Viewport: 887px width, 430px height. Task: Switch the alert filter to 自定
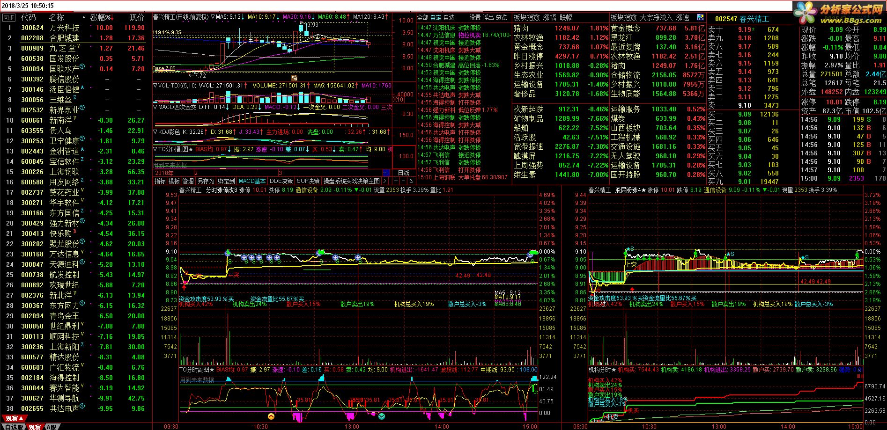pos(436,17)
